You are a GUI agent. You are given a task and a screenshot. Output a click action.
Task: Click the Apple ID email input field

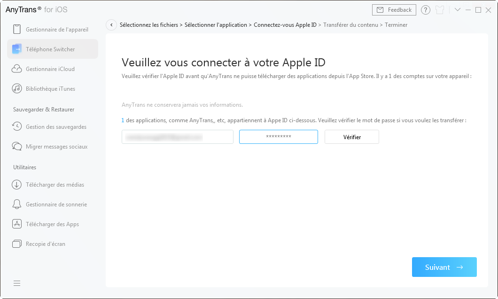coord(178,137)
